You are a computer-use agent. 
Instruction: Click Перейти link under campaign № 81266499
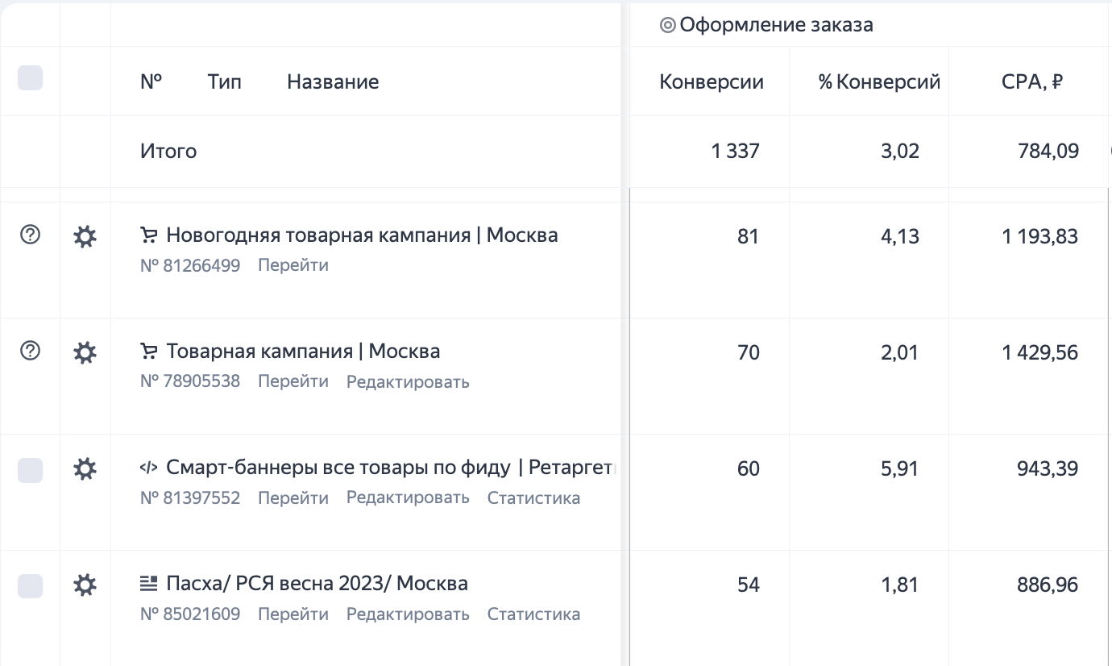pyautogui.click(x=293, y=265)
